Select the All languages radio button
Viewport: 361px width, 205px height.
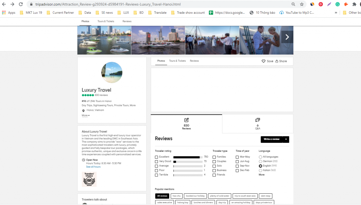click(x=261, y=157)
